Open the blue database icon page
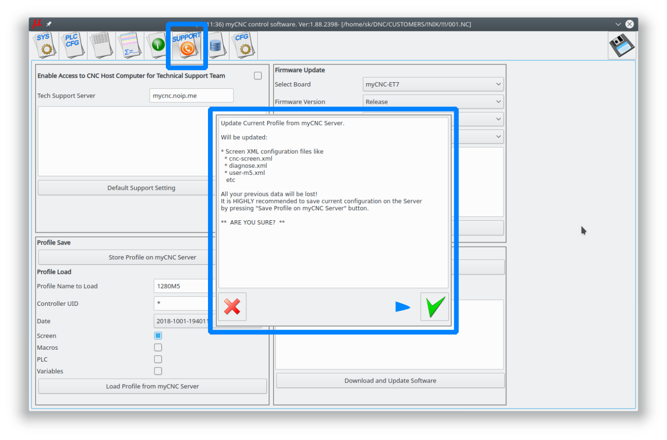 pos(216,45)
